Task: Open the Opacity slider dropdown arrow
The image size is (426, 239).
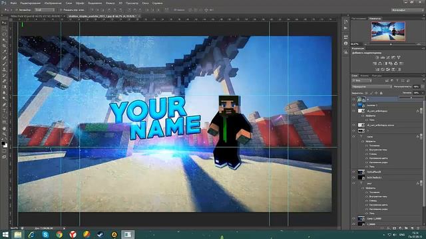Action: point(422,87)
